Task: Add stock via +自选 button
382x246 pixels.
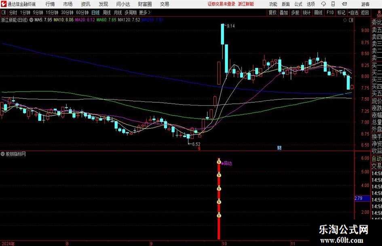Action: tap(353, 13)
